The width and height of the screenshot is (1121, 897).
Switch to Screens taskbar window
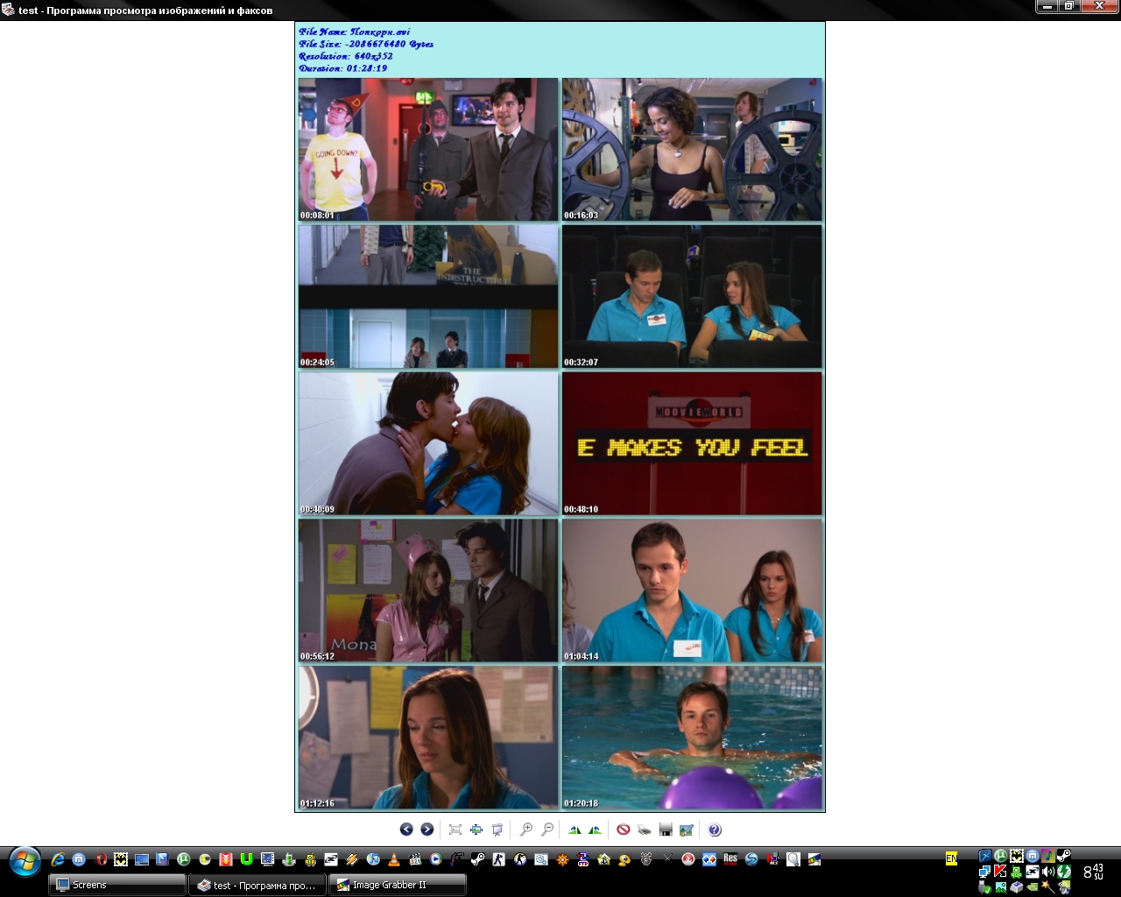(117, 885)
